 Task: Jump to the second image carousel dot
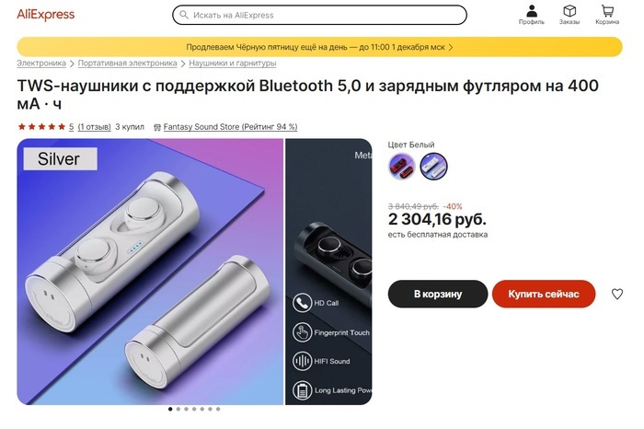[178, 409]
